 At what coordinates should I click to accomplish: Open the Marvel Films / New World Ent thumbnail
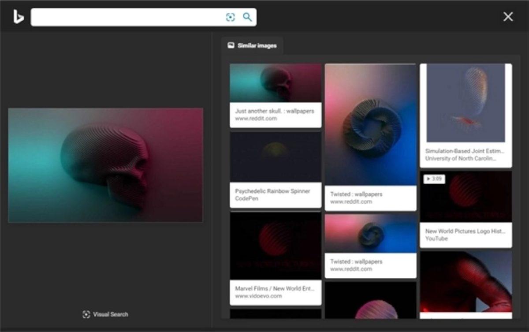pos(275,246)
